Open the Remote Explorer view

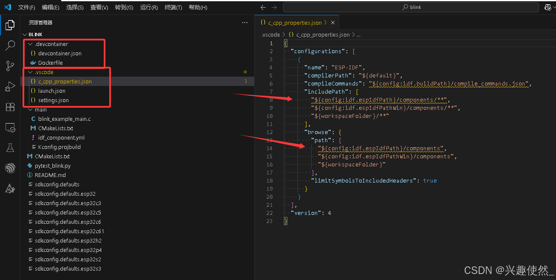coord(10,127)
